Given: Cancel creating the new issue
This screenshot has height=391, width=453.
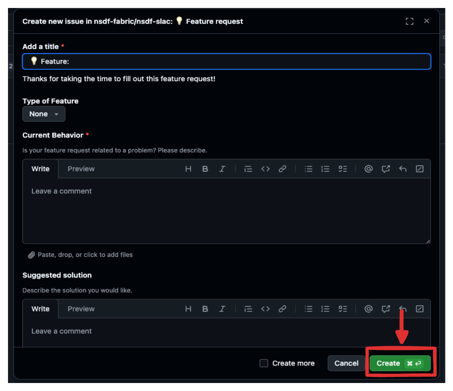Looking at the screenshot, I should (346, 363).
